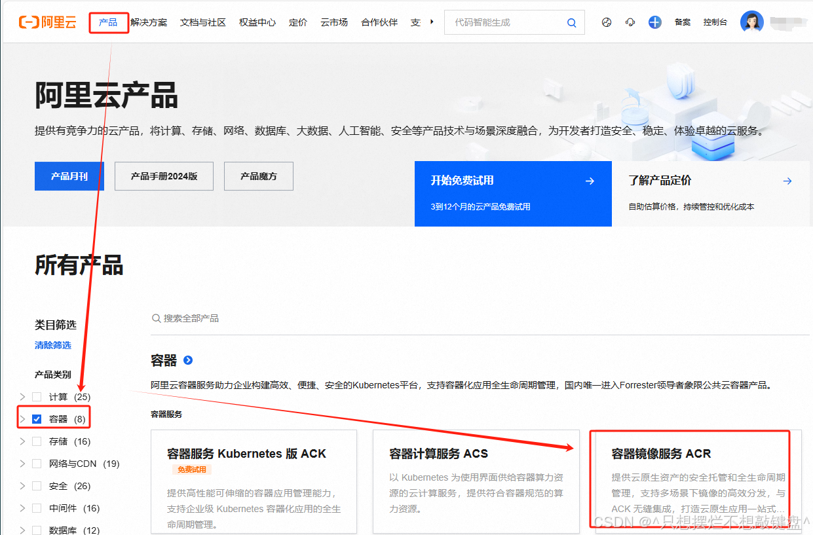Expand more header navigation items arrow
813x535 pixels.
coord(432,22)
